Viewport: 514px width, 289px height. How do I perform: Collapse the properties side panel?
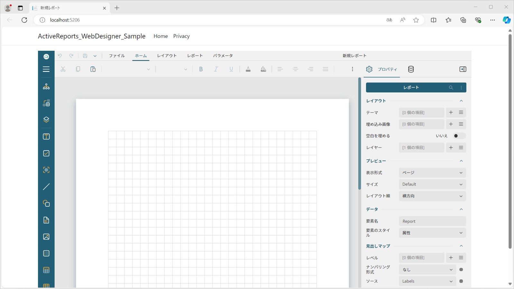463,69
